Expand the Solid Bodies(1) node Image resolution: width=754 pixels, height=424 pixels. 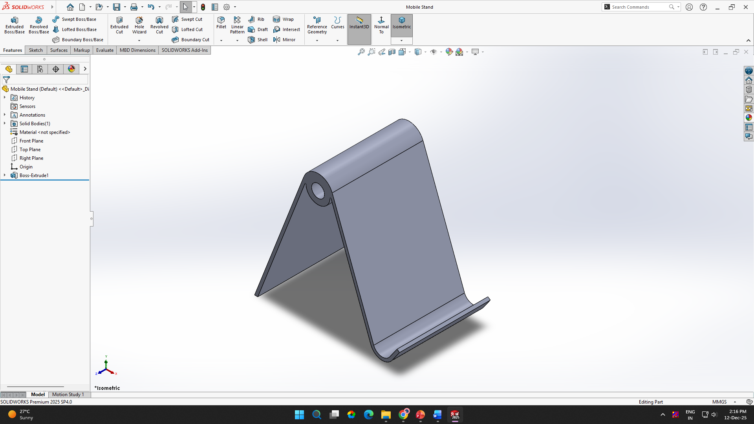click(x=5, y=124)
